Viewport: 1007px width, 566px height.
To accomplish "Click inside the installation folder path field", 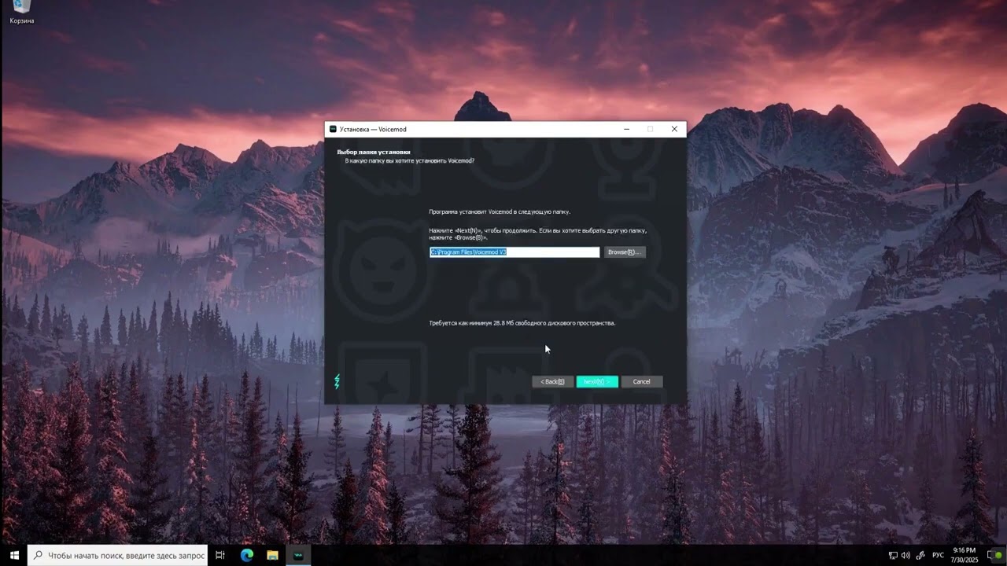I will pyautogui.click(x=515, y=252).
